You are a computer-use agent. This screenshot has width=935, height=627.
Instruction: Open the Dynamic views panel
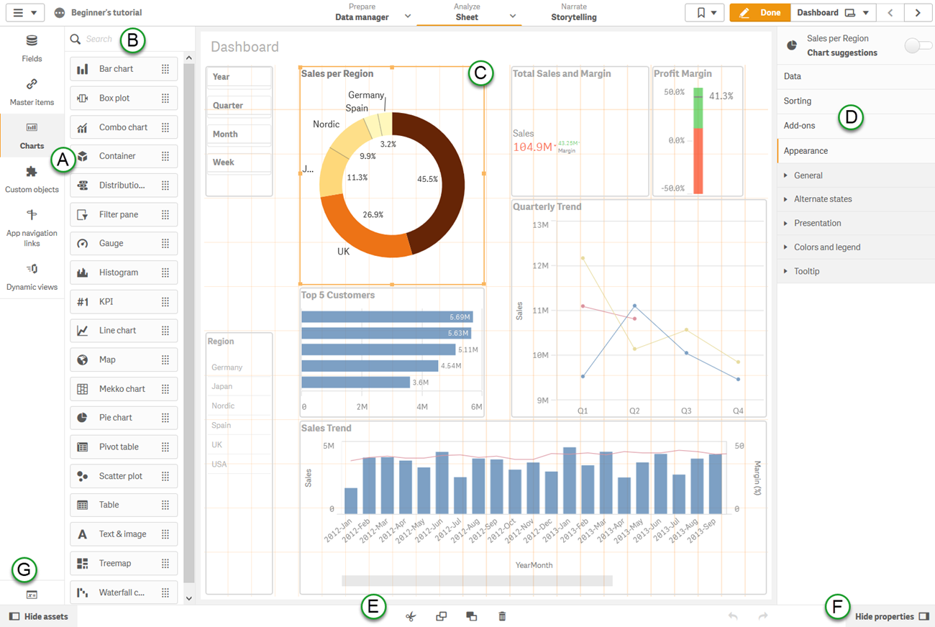(x=32, y=276)
